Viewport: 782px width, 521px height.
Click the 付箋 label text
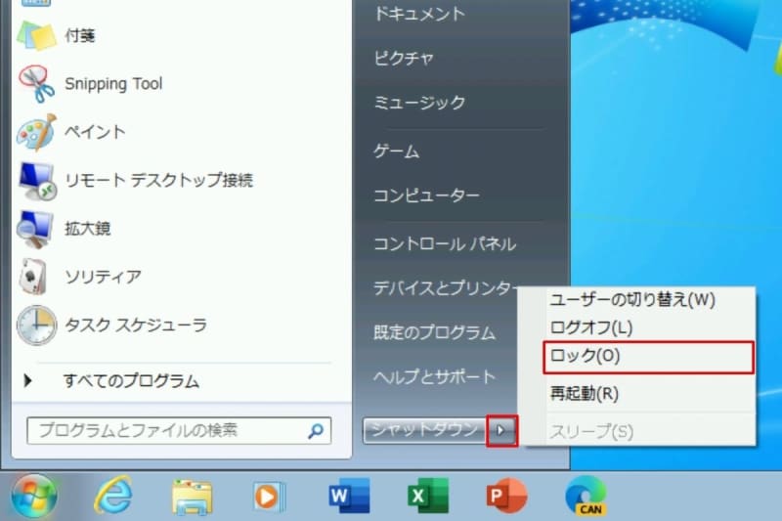80,35
